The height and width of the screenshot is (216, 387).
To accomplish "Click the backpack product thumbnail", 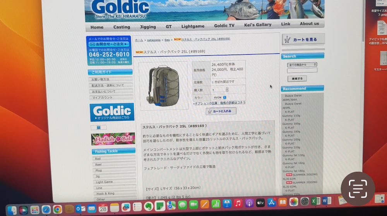I will 163,86.
